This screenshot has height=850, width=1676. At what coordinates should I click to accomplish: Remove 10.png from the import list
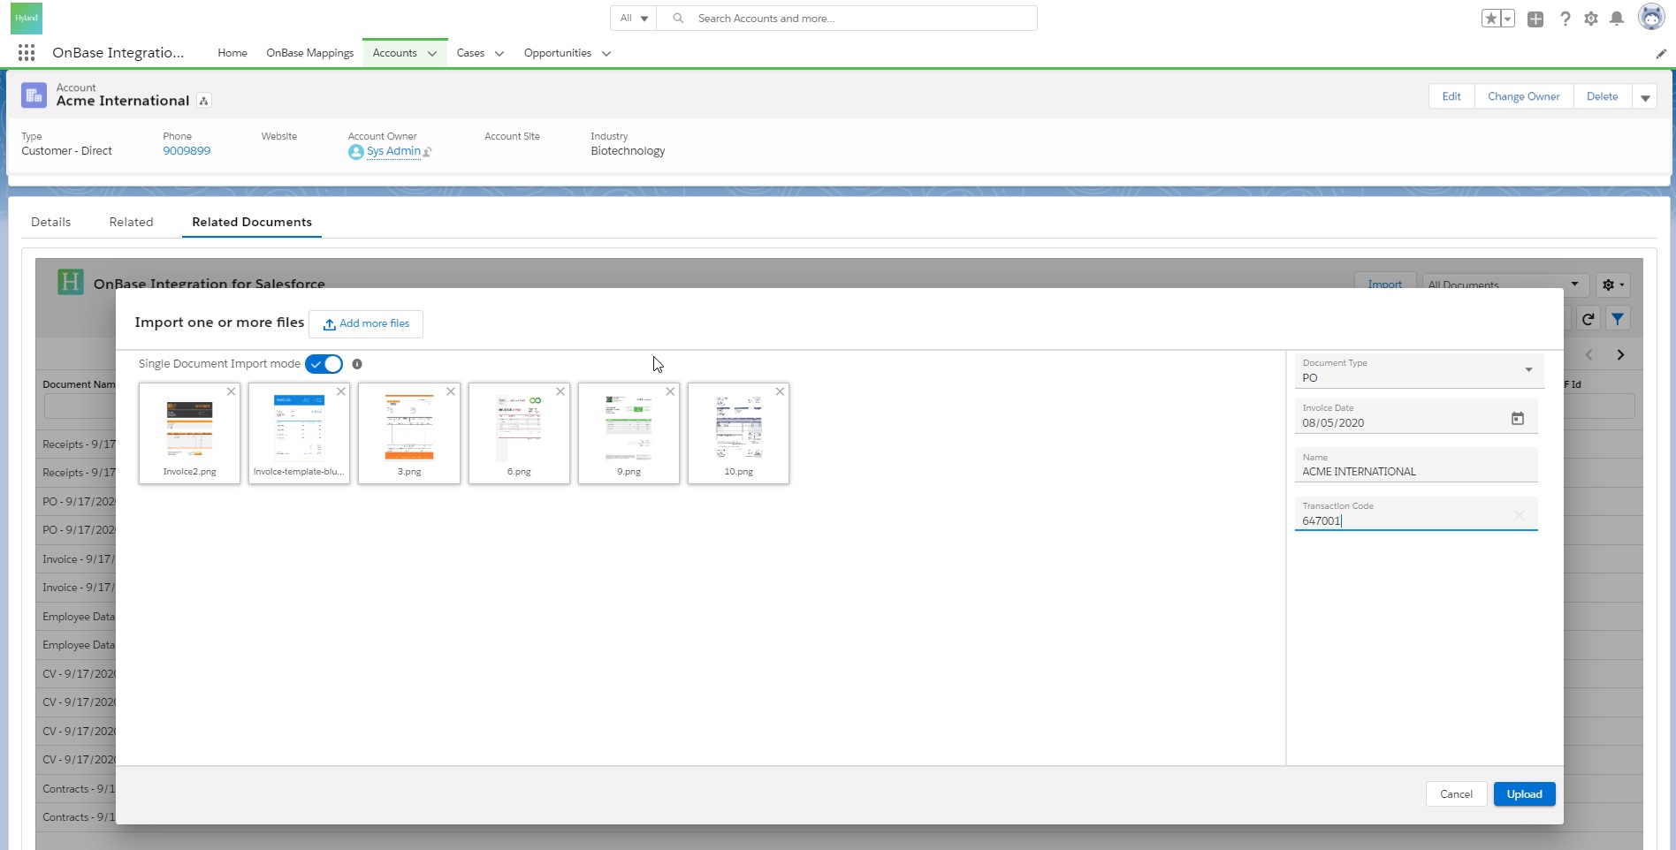[x=780, y=391]
